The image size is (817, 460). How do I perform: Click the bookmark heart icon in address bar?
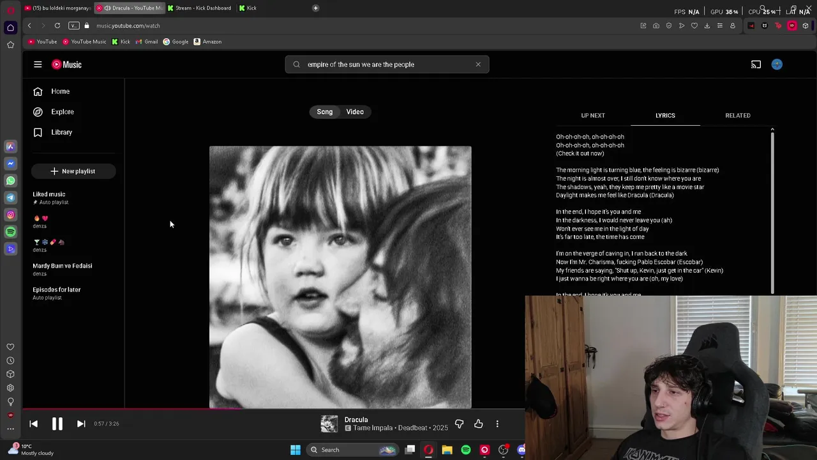tap(694, 26)
